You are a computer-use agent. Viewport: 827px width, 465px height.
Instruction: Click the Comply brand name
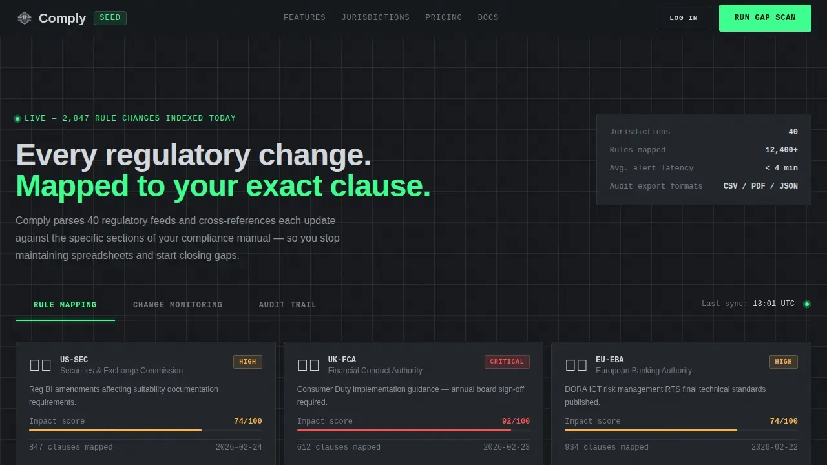coord(62,18)
